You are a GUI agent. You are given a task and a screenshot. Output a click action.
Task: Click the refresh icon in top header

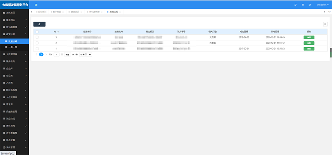[x=295, y=5]
